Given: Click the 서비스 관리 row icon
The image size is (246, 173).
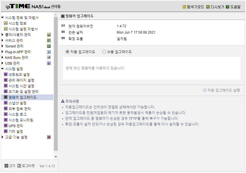Looking at the screenshot, I should (x=49, y=40).
